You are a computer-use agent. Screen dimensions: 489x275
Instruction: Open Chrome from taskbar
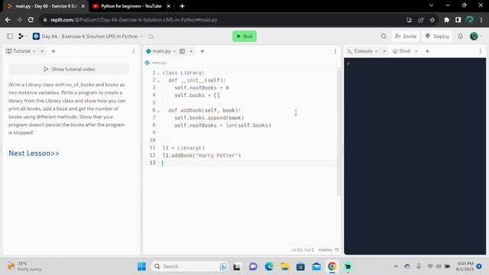pyautogui.click(x=332, y=267)
